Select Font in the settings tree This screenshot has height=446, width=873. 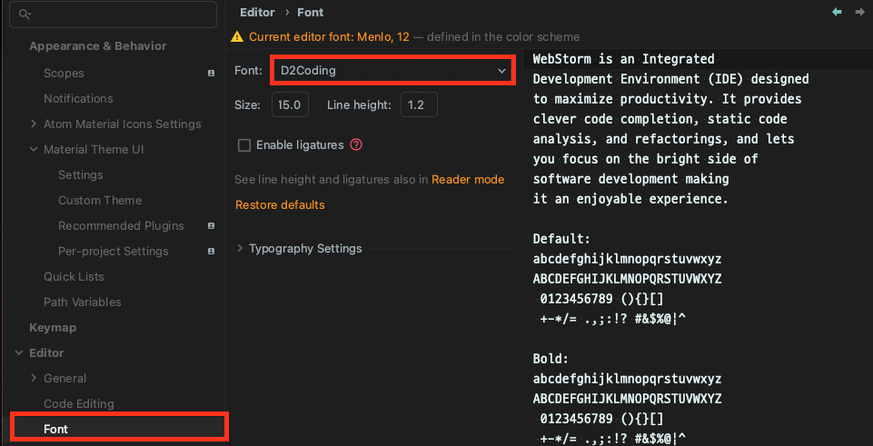[55, 430]
